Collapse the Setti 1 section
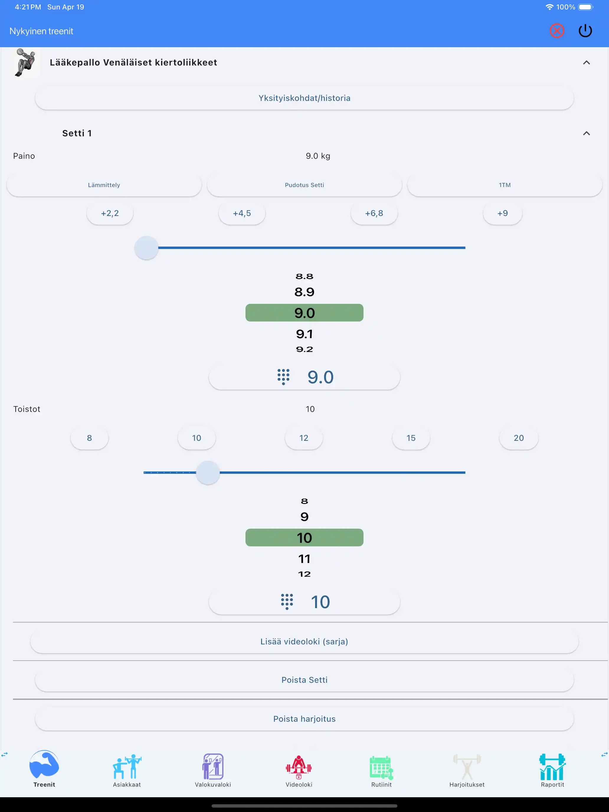Viewport: 609px width, 812px height. [x=586, y=133]
